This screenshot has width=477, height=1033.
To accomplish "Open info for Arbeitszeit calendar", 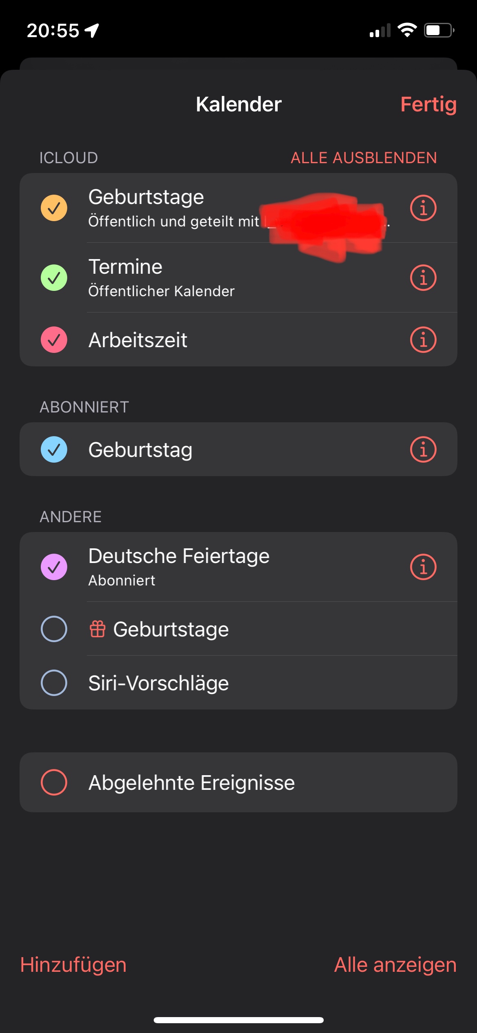I will tap(423, 339).
